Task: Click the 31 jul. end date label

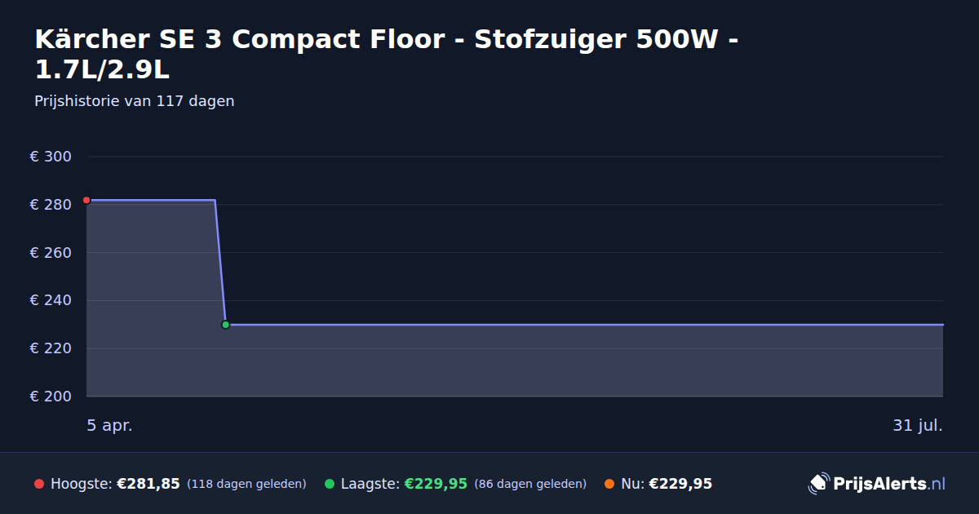Action: click(918, 425)
